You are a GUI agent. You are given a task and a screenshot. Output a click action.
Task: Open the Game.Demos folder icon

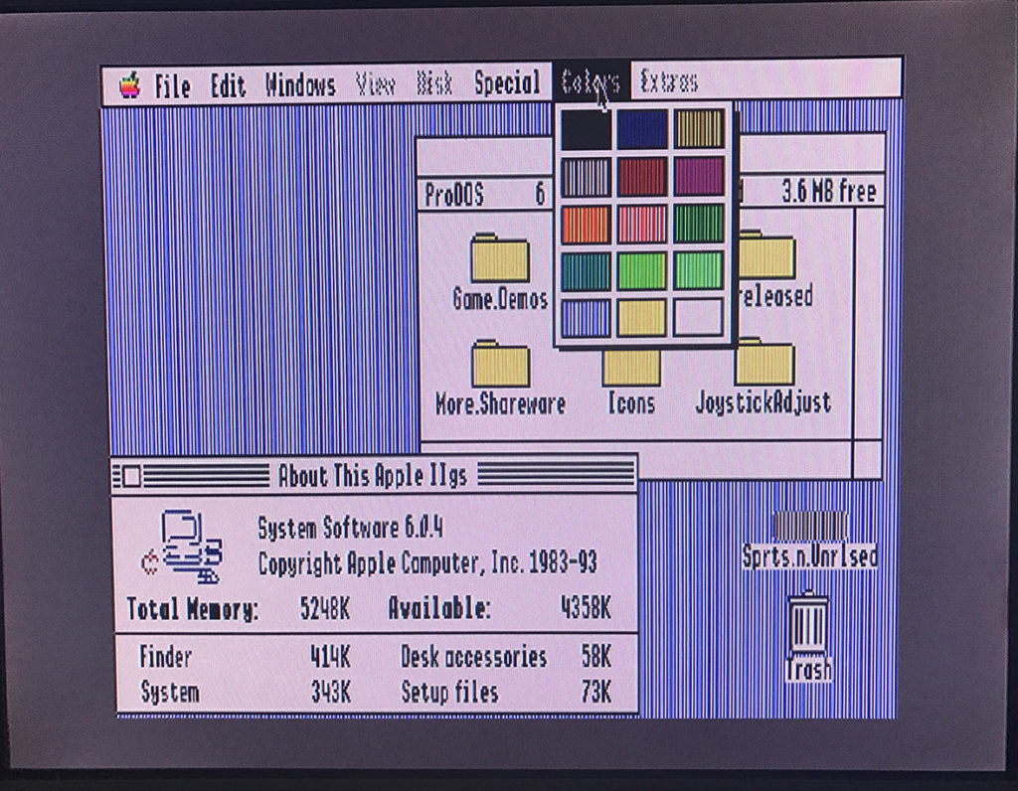pyautogui.click(x=500, y=257)
